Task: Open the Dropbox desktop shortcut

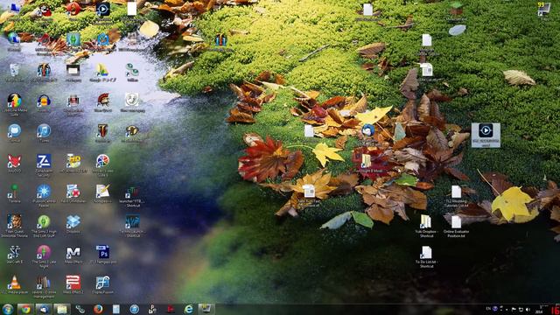Action: click(73, 222)
